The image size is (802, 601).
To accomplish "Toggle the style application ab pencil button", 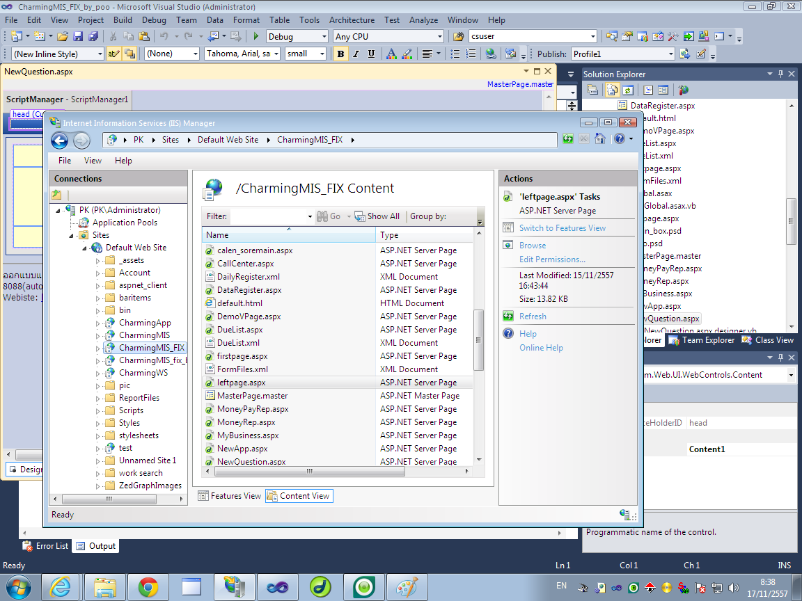I will coord(113,54).
